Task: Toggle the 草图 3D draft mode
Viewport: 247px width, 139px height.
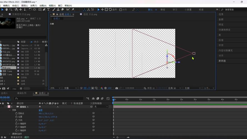Action: click(149, 88)
